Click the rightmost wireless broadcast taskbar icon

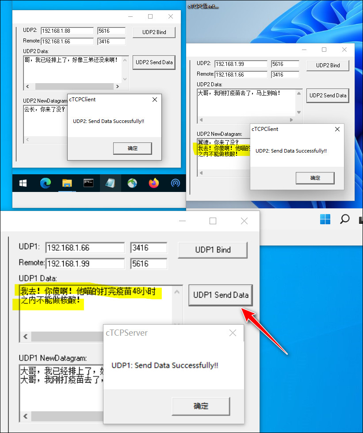(x=176, y=183)
